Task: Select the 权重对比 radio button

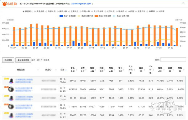Action: click(23, 12)
